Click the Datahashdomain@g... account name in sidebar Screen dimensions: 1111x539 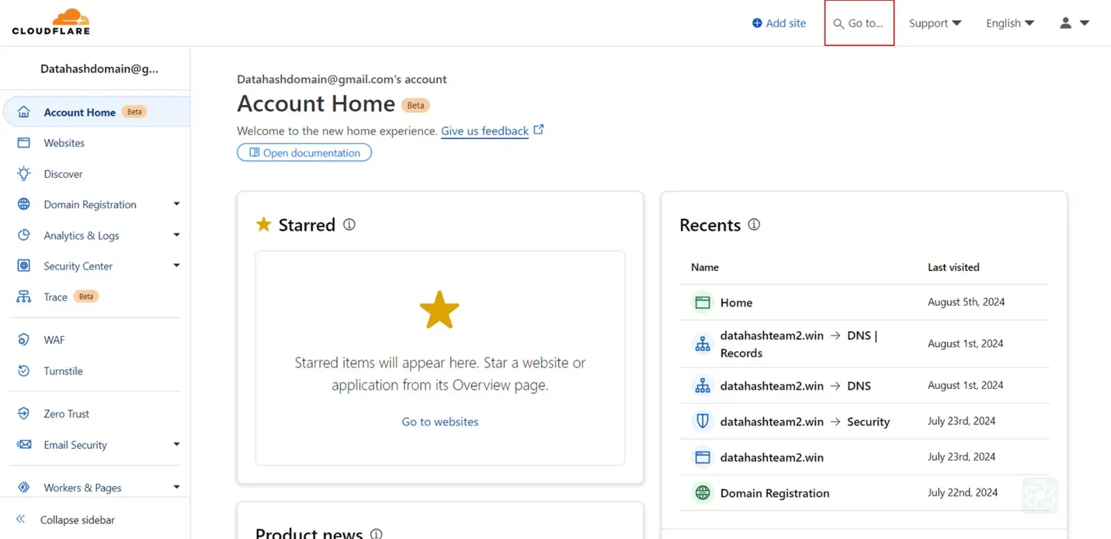point(99,69)
